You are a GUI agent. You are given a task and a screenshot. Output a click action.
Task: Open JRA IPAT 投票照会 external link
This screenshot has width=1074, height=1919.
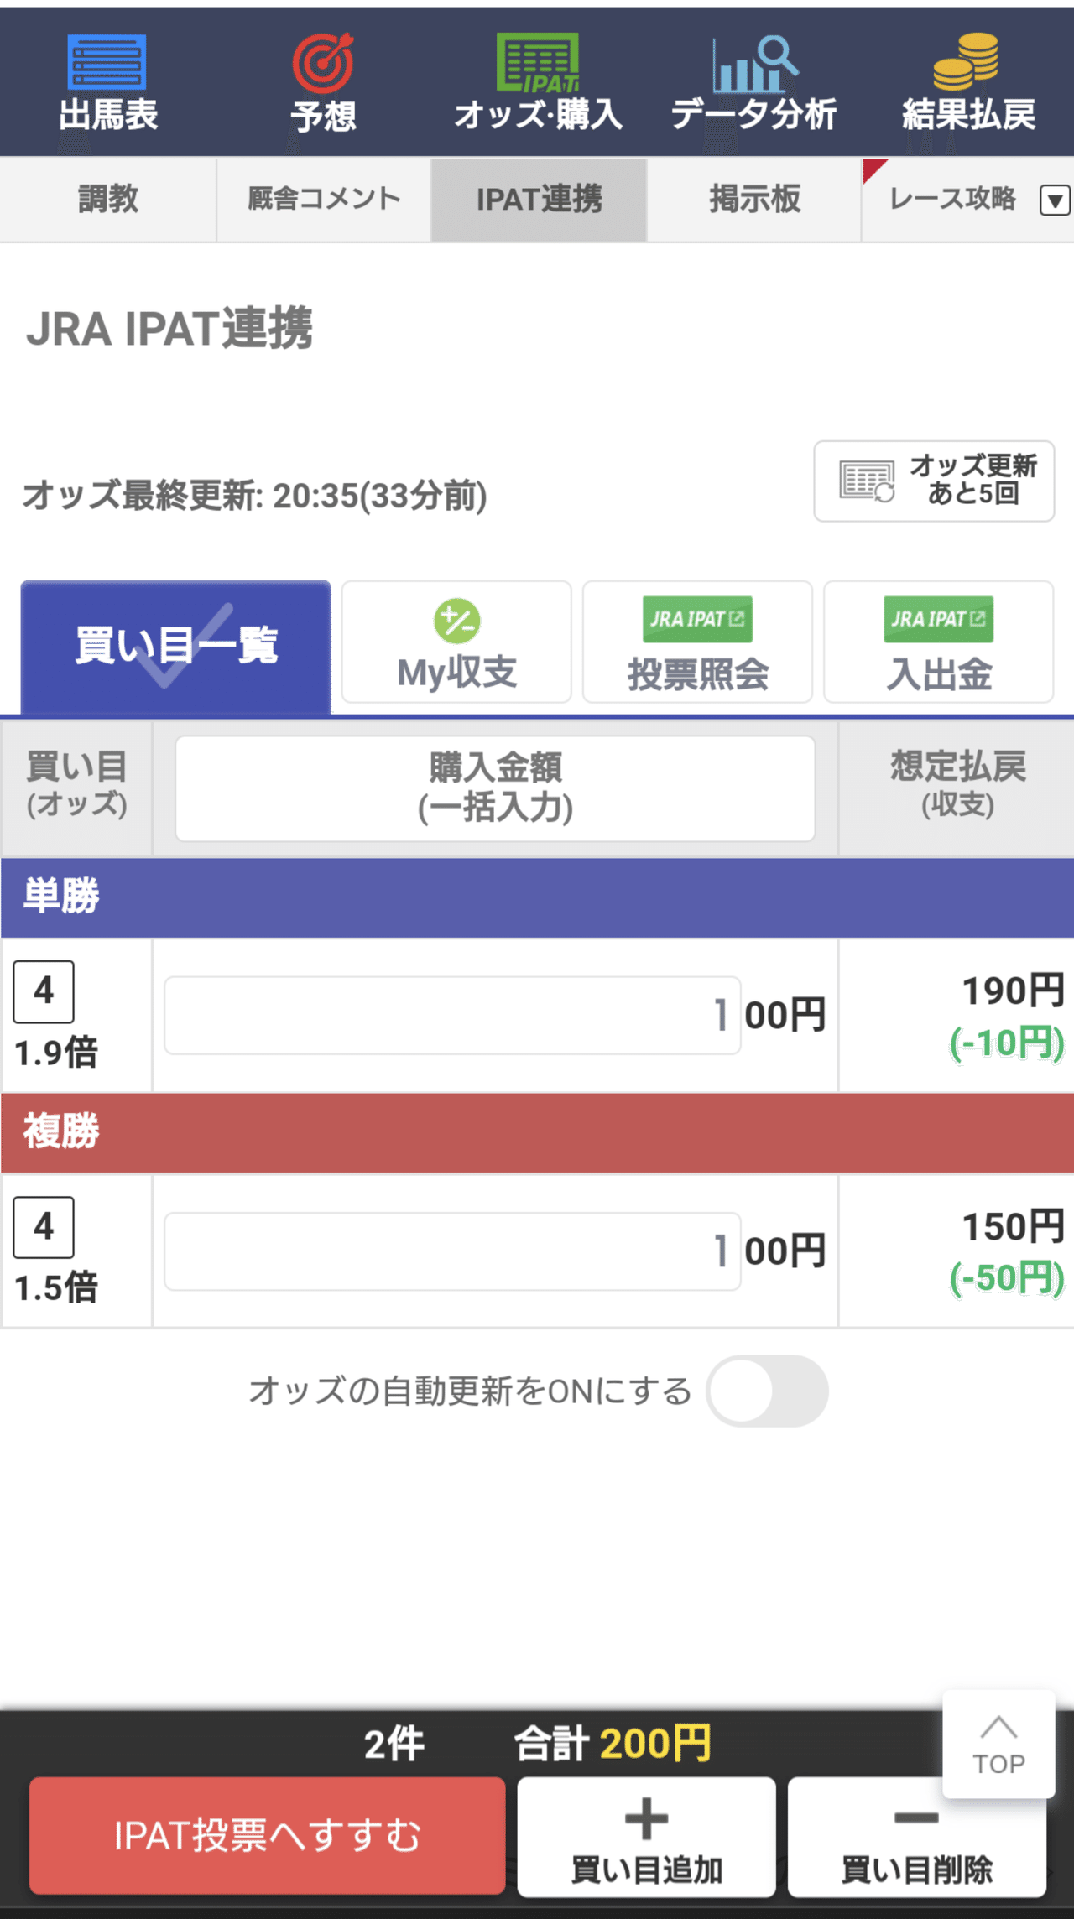coord(697,642)
